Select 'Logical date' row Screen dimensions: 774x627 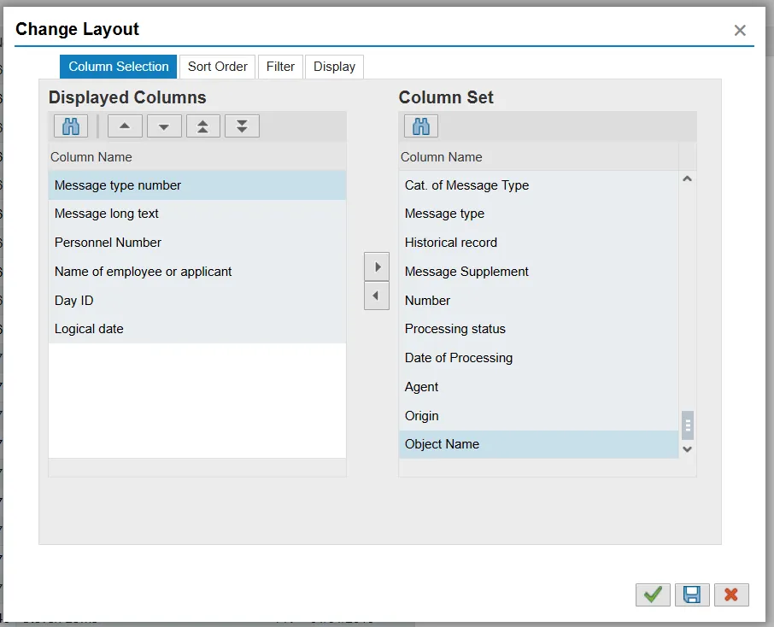pos(197,329)
